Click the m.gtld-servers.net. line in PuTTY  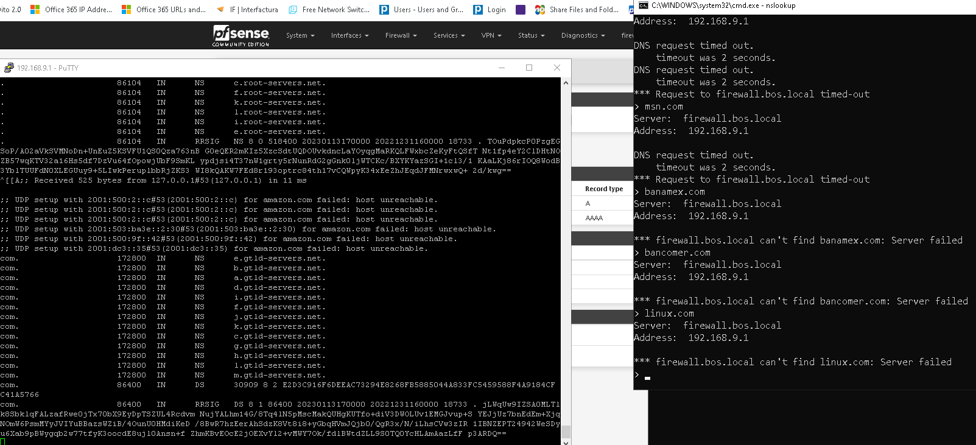tap(163, 375)
